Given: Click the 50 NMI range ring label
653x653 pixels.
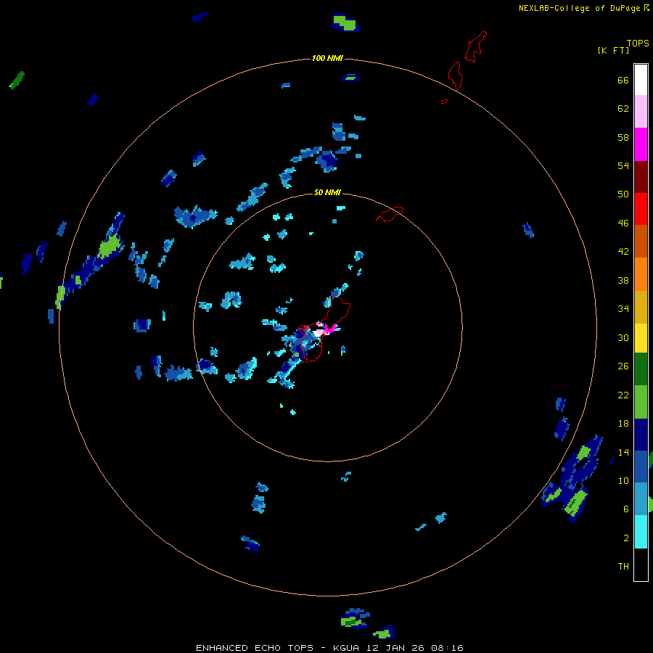Looking at the screenshot, I should pos(327,192).
